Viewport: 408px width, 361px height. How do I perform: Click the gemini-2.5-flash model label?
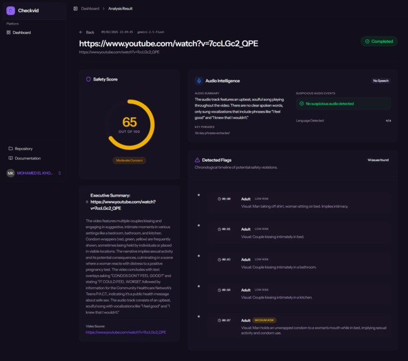(x=150, y=32)
